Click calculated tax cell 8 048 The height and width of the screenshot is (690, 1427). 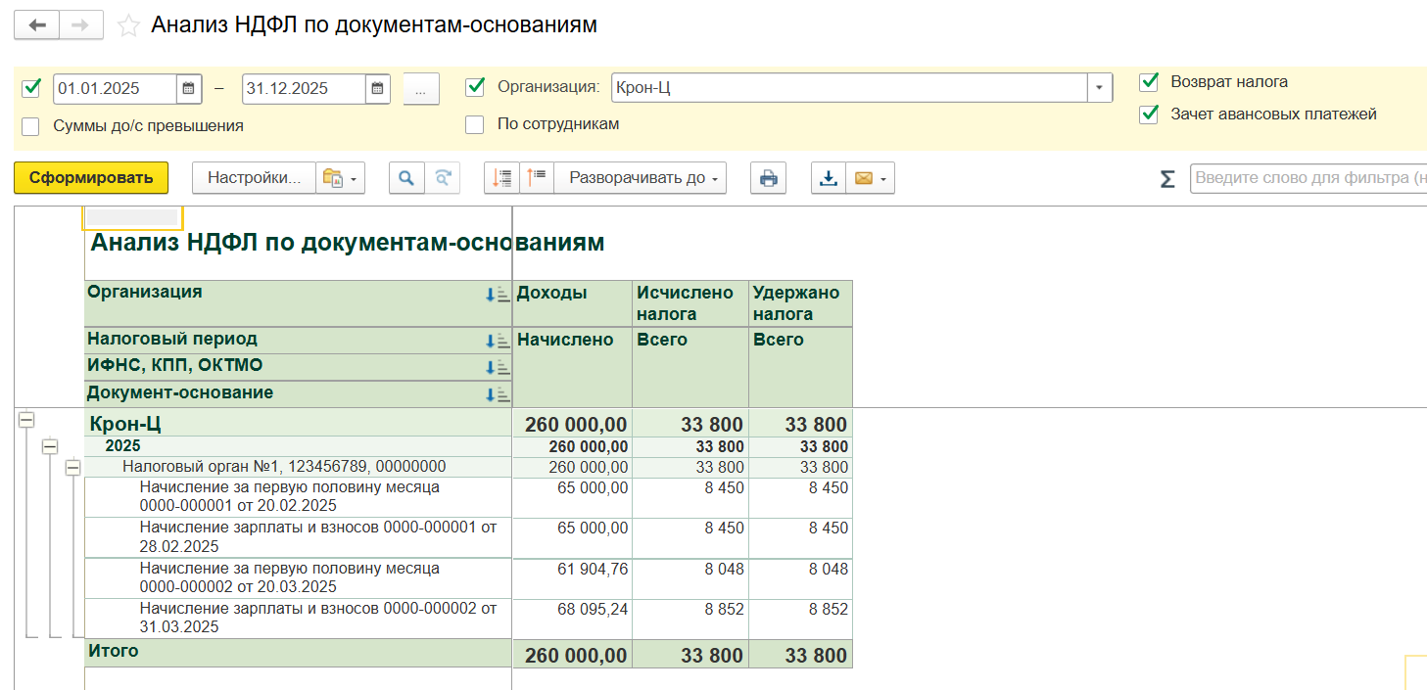click(690, 577)
